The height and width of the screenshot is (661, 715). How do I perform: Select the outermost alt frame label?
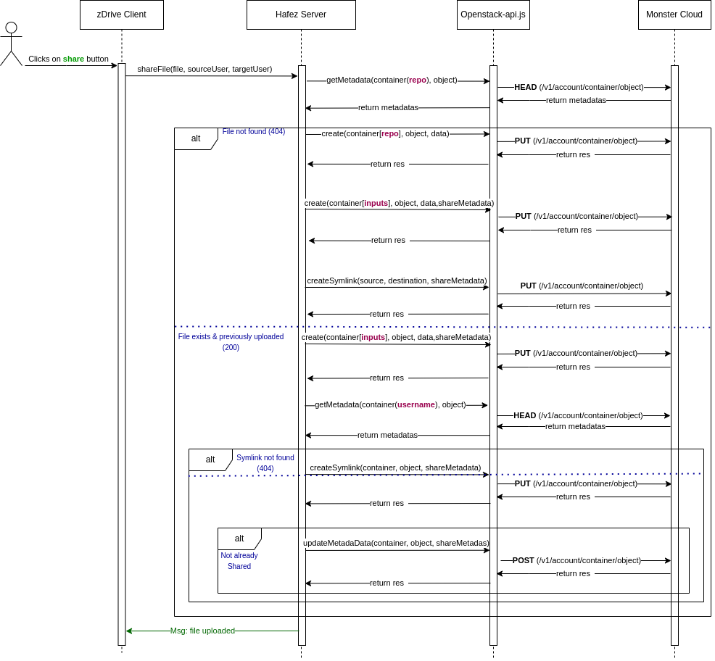pos(196,138)
